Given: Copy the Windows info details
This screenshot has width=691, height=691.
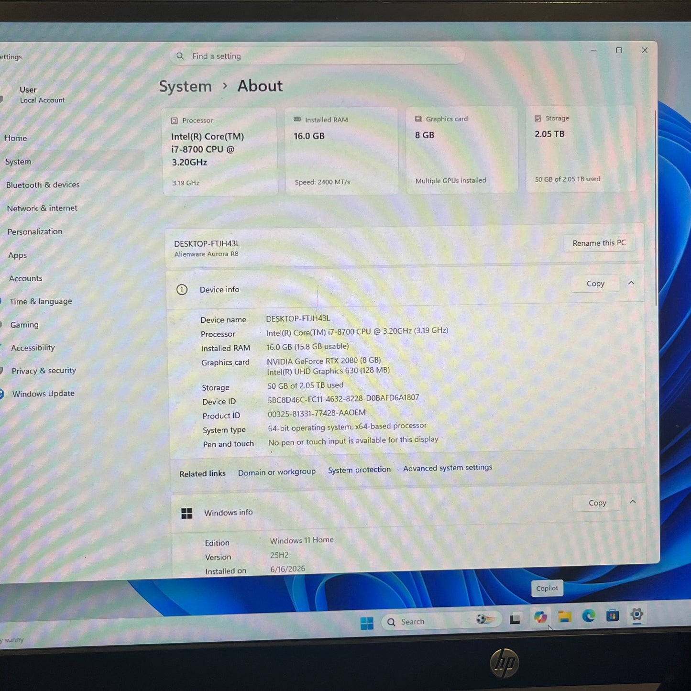Looking at the screenshot, I should click(597, 503).
